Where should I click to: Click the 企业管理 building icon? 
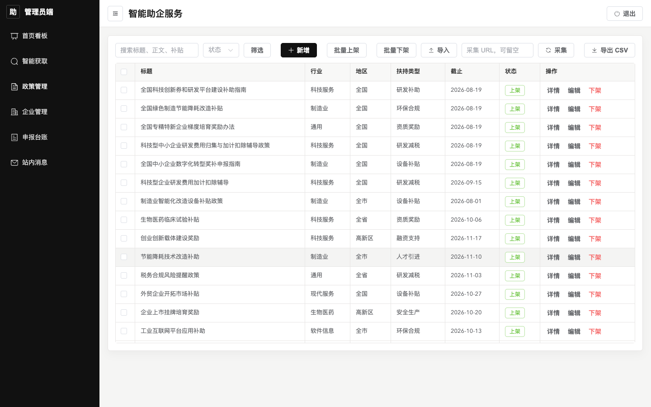click(14, 112)
